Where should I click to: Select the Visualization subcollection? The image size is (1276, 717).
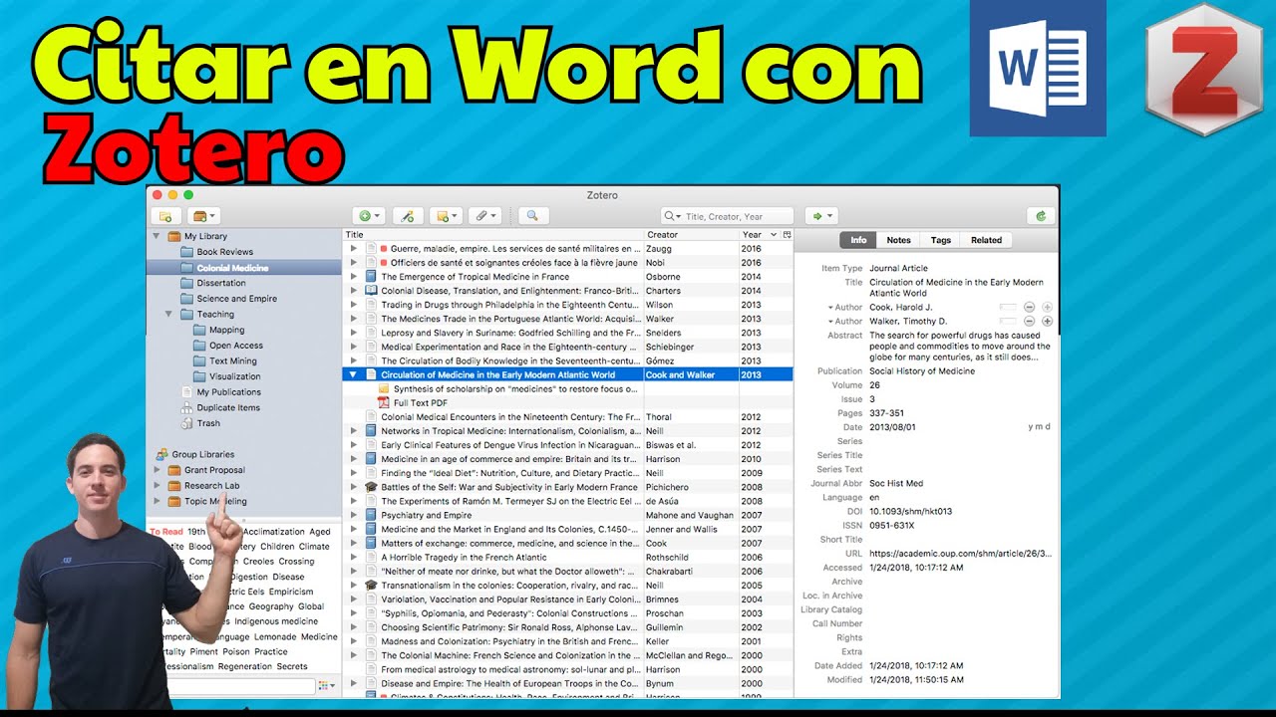coord(235,376)
